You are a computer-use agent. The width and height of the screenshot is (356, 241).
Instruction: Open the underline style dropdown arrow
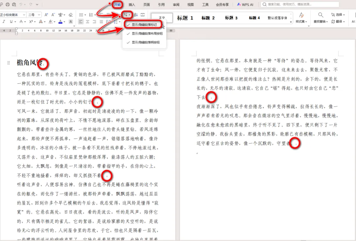(15, 22)
